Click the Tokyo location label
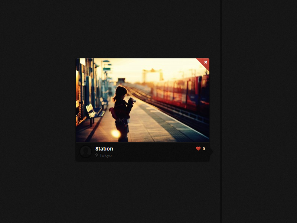 pos(105,155)
